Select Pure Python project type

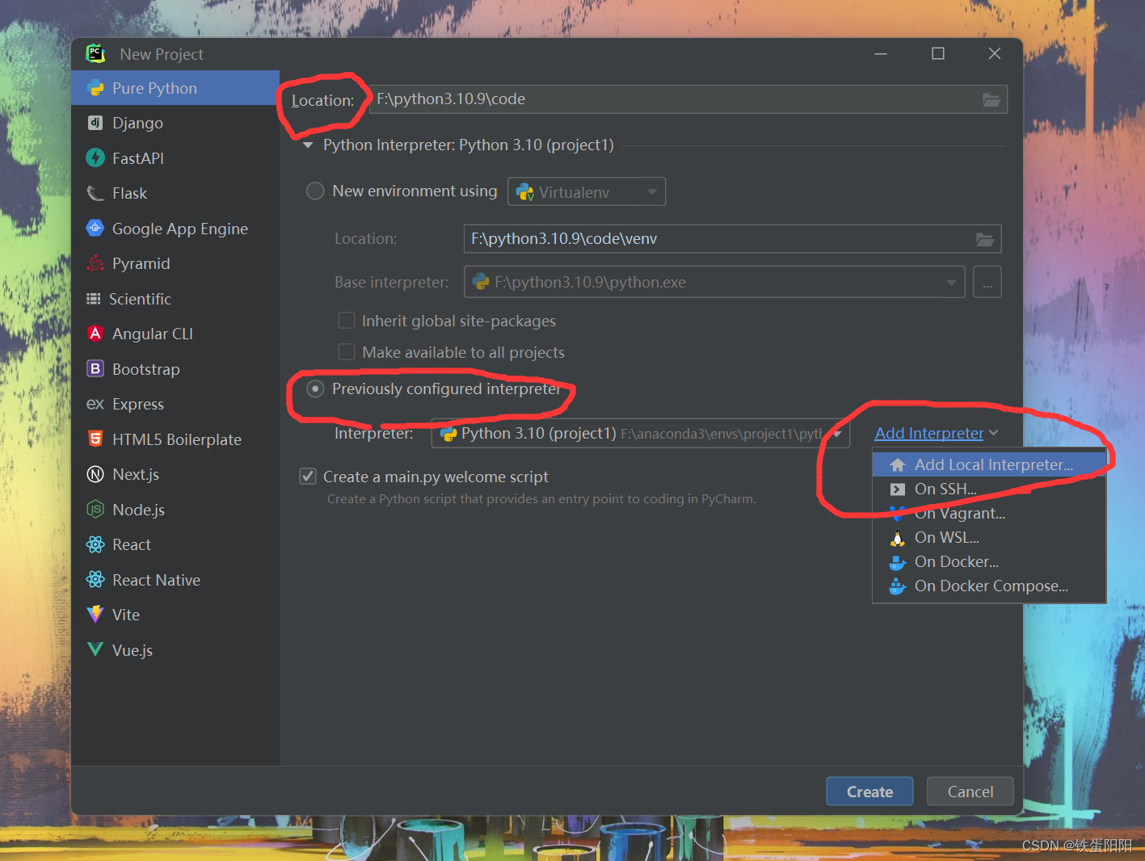175,88
